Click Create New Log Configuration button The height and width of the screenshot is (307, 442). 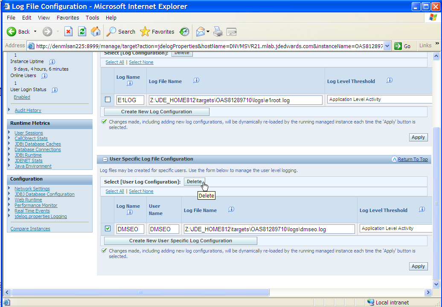click(x=157, y=112)
